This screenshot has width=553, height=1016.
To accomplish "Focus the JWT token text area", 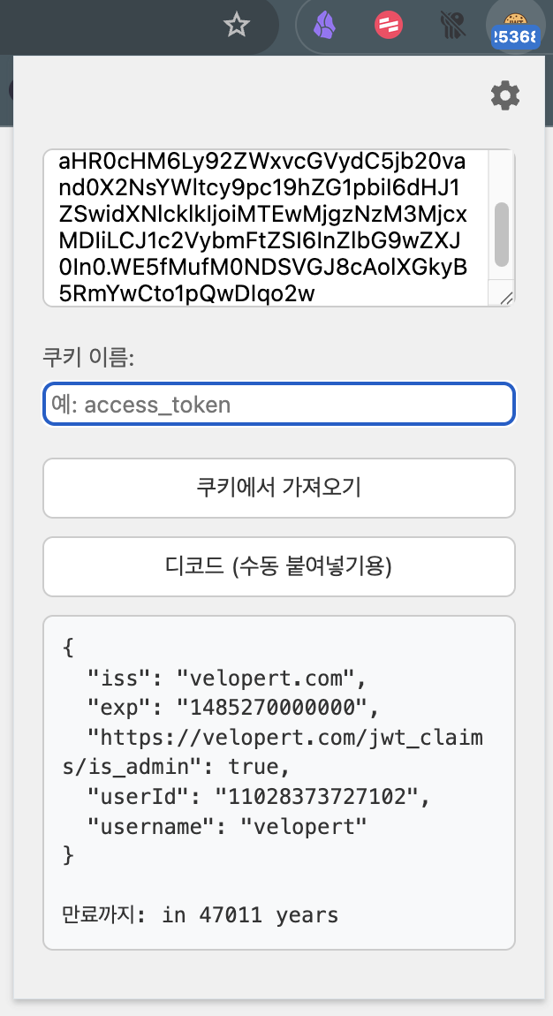I will tap(265, 227).
